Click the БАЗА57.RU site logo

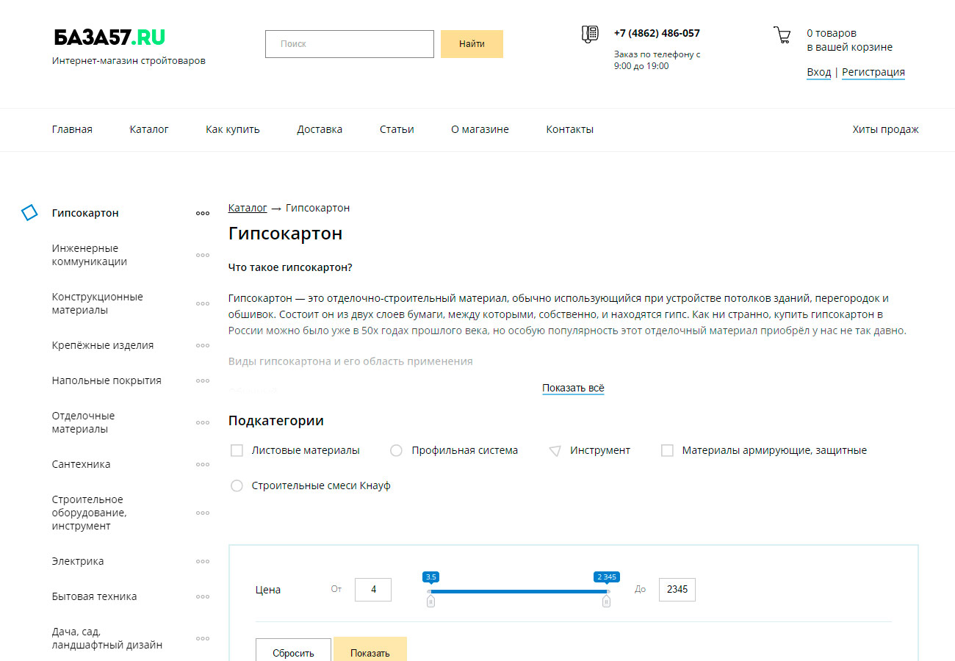(109, 37)
